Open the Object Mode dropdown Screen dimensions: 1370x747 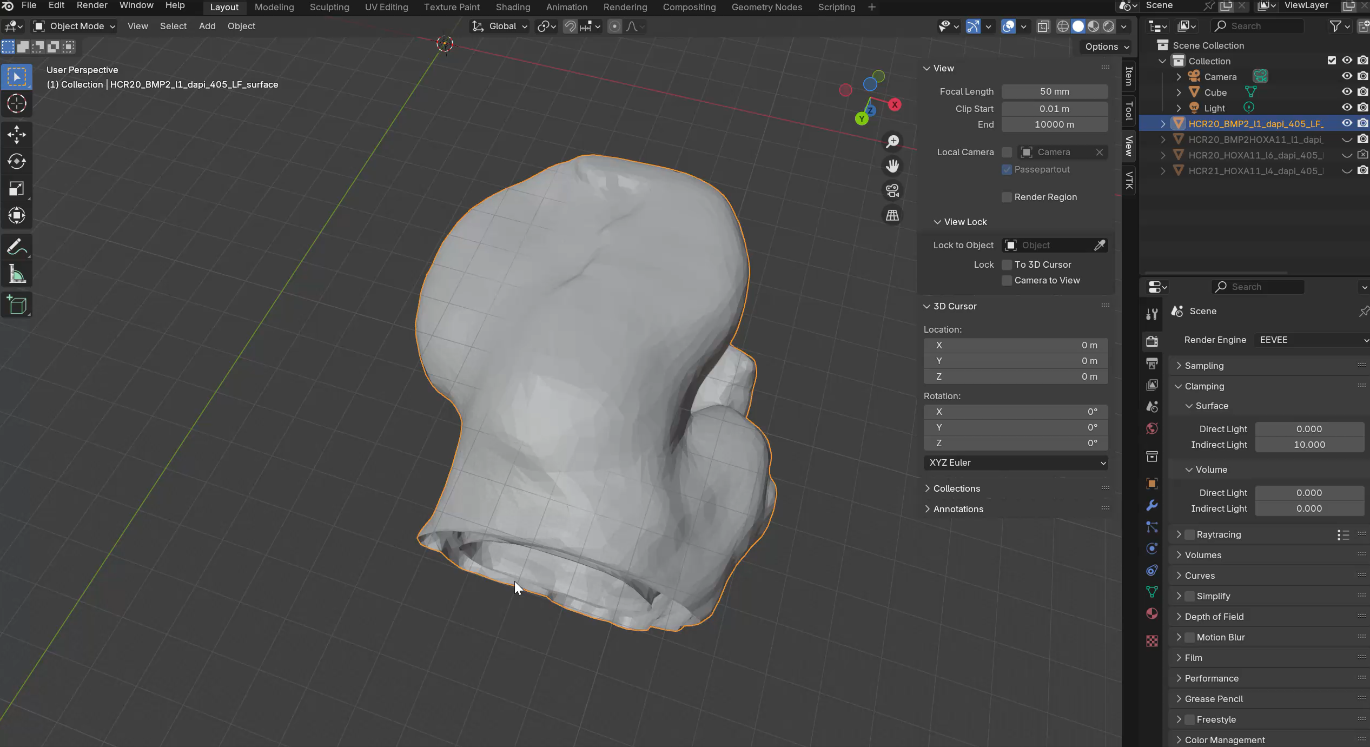coord(74,26)
